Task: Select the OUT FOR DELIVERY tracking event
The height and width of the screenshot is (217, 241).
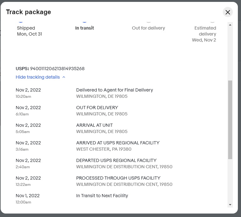Action: pyautogui.click(x=97, y=108)
